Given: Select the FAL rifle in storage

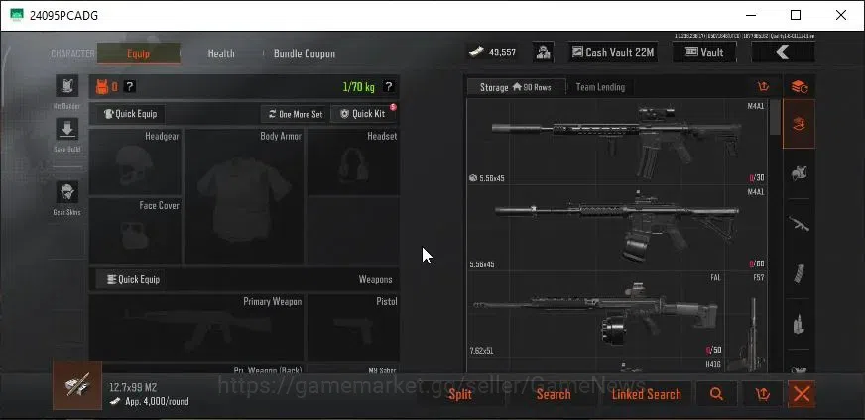Looking at the screenshot, I should coord(596,314).
